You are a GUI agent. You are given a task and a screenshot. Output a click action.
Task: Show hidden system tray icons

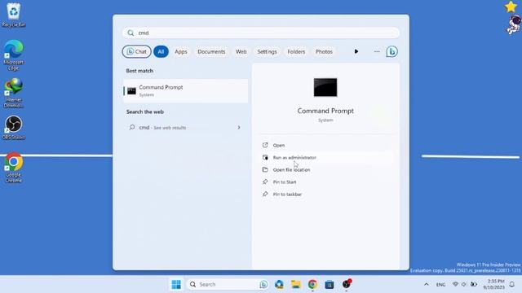[426, 284]
